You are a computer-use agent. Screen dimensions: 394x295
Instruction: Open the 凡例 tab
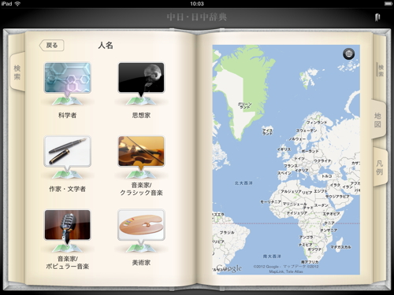pos(380,168)
